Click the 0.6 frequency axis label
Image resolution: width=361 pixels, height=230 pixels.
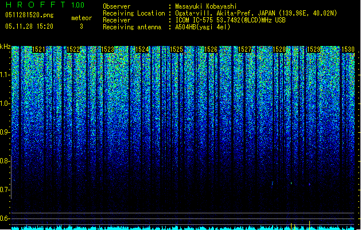click(x=5, y=218)
